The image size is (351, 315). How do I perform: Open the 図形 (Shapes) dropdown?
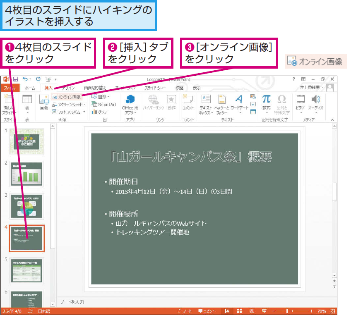pyautogui.click(x=100, y=97)
